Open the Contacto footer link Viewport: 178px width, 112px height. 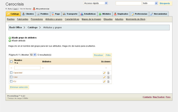coord(147,97)
